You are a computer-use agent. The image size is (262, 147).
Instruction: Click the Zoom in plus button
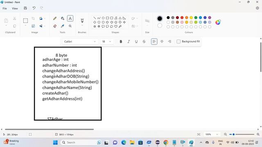(258, 134)
